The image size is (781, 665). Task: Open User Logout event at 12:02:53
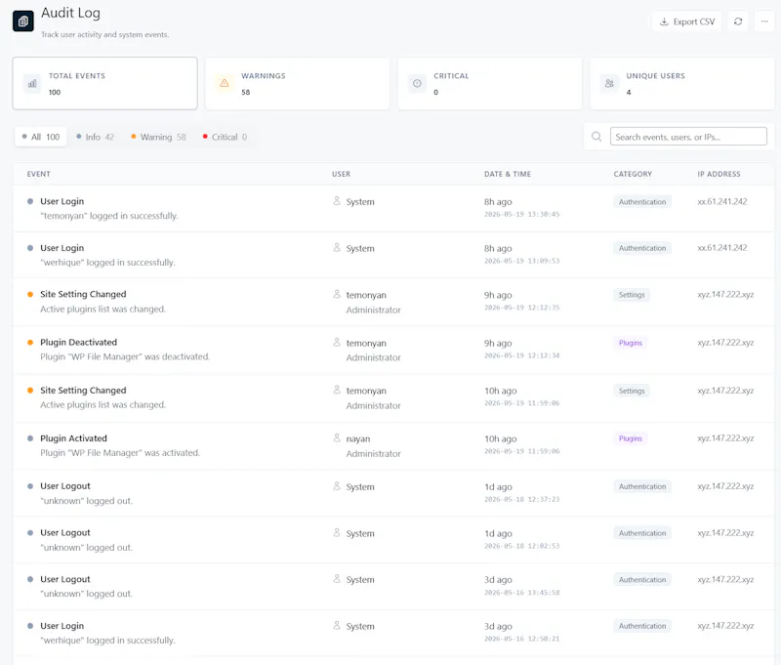[65, 532]
